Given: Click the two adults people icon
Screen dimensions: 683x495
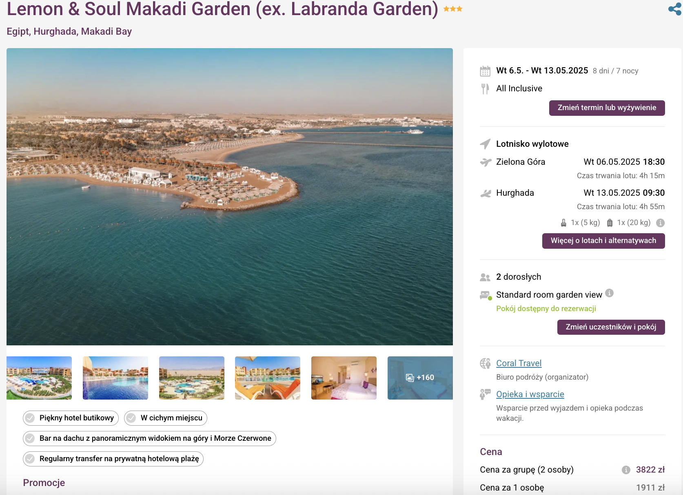Looking at the screenshot, I should click(485, 277).
